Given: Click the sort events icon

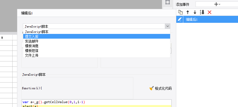Looking at the screenshot, I should (202, 13).
